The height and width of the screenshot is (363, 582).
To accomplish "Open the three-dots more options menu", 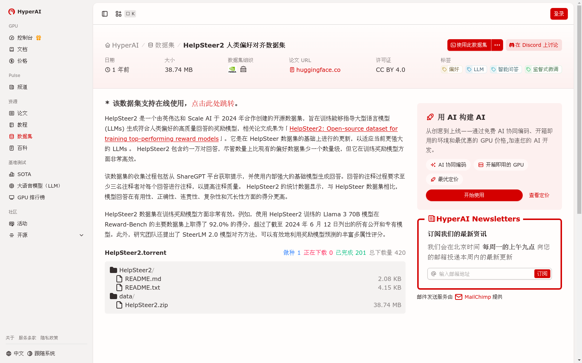I will pyautogui.click(x=497, y=45).
